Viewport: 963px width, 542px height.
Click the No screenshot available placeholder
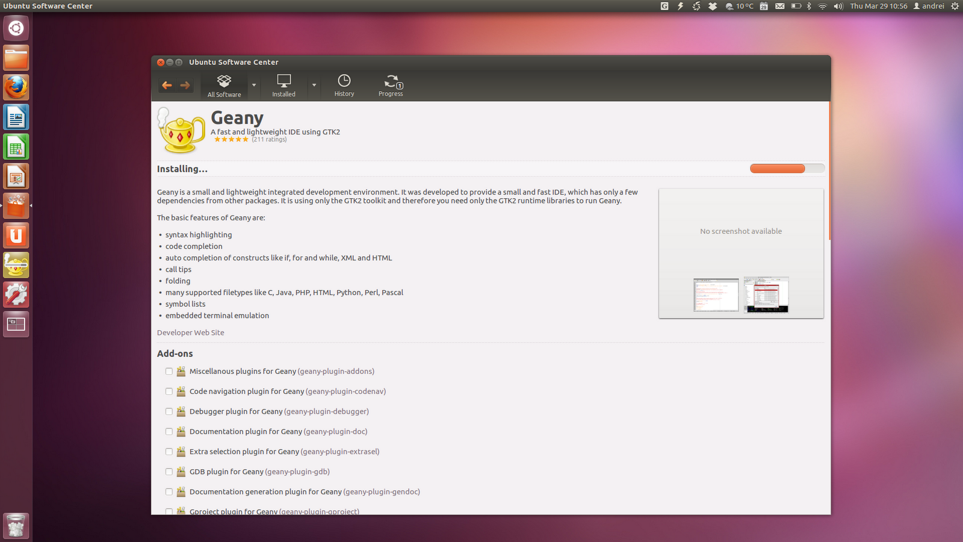click(741, 231)
